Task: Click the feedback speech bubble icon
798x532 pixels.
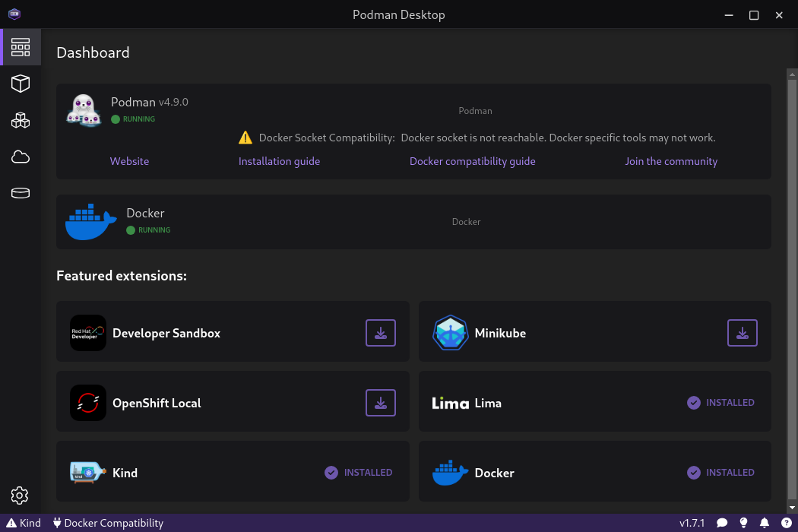Action: (722, 523)
